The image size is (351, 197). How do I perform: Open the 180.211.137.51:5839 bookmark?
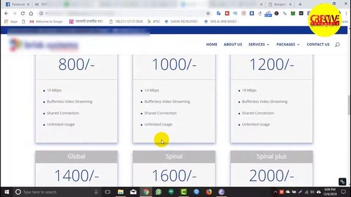pyautogui.click(x=126, y=21)
